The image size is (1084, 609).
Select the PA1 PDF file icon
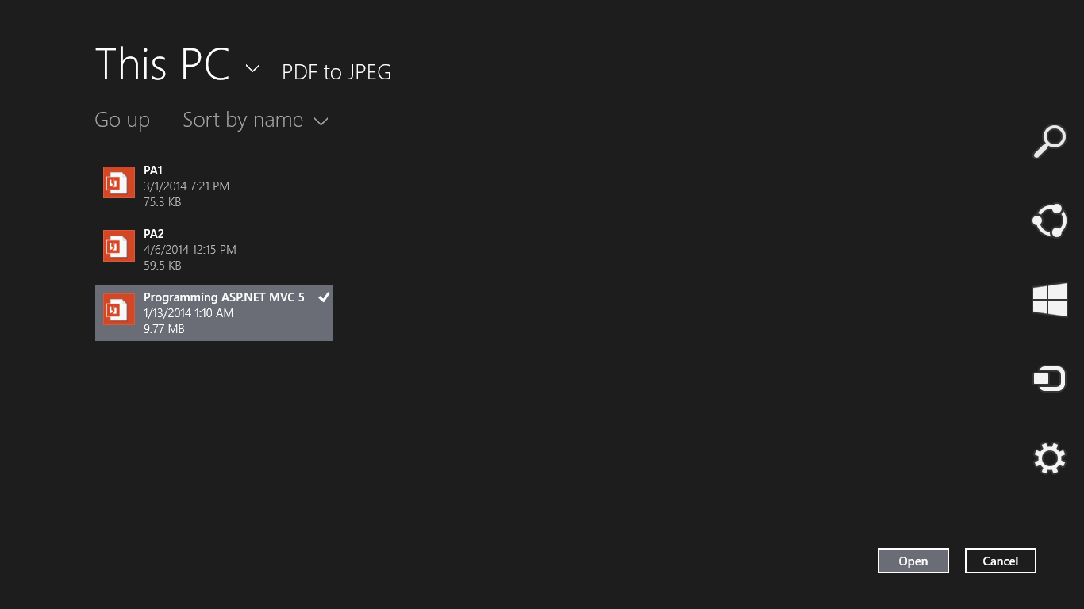119,182
